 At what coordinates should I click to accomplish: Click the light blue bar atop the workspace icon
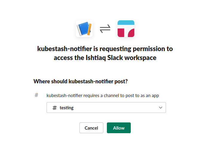126,22
